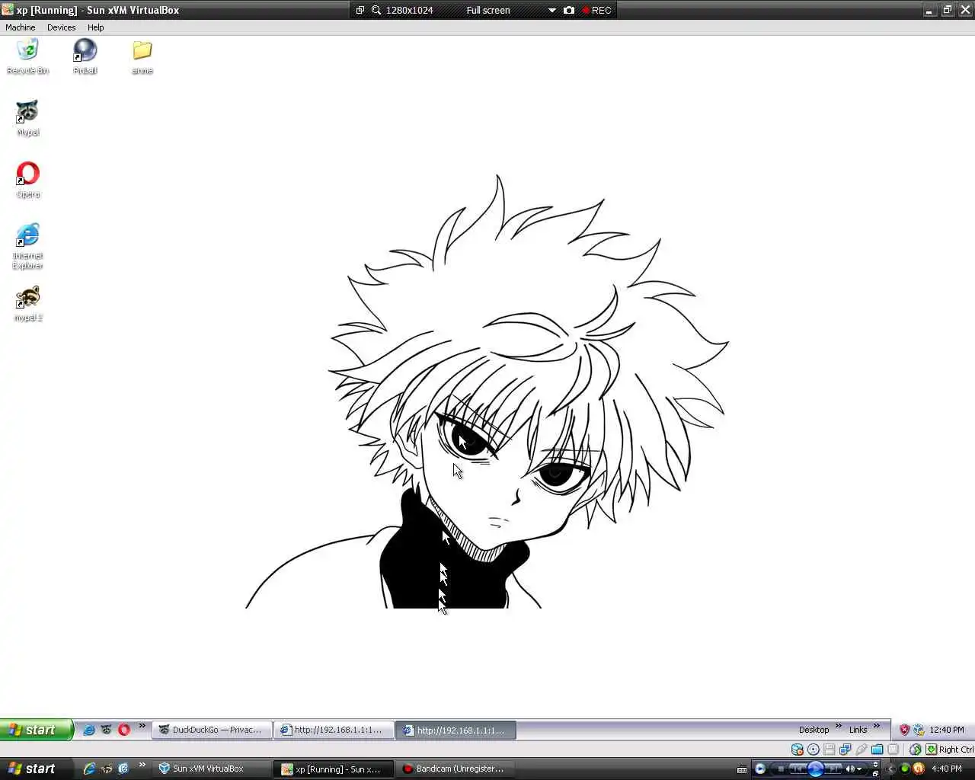
Task: Start Bandicam recording with REC button
Action: click(597, 10)
